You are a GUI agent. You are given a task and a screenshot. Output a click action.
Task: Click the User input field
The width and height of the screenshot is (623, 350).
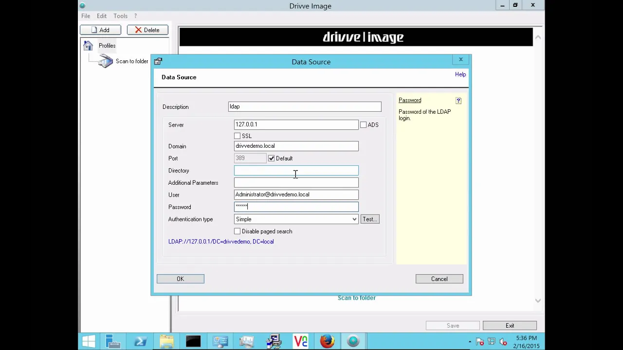point(296,195)
